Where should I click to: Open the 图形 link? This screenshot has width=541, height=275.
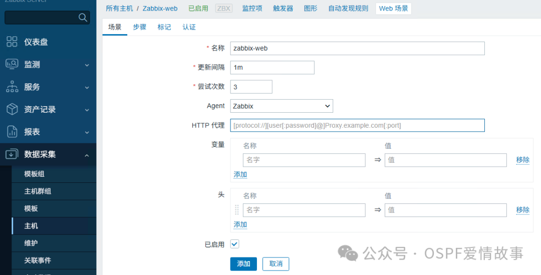point(311,9)
